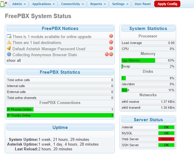Open the Reports dropdown menu

pos(98,4)
